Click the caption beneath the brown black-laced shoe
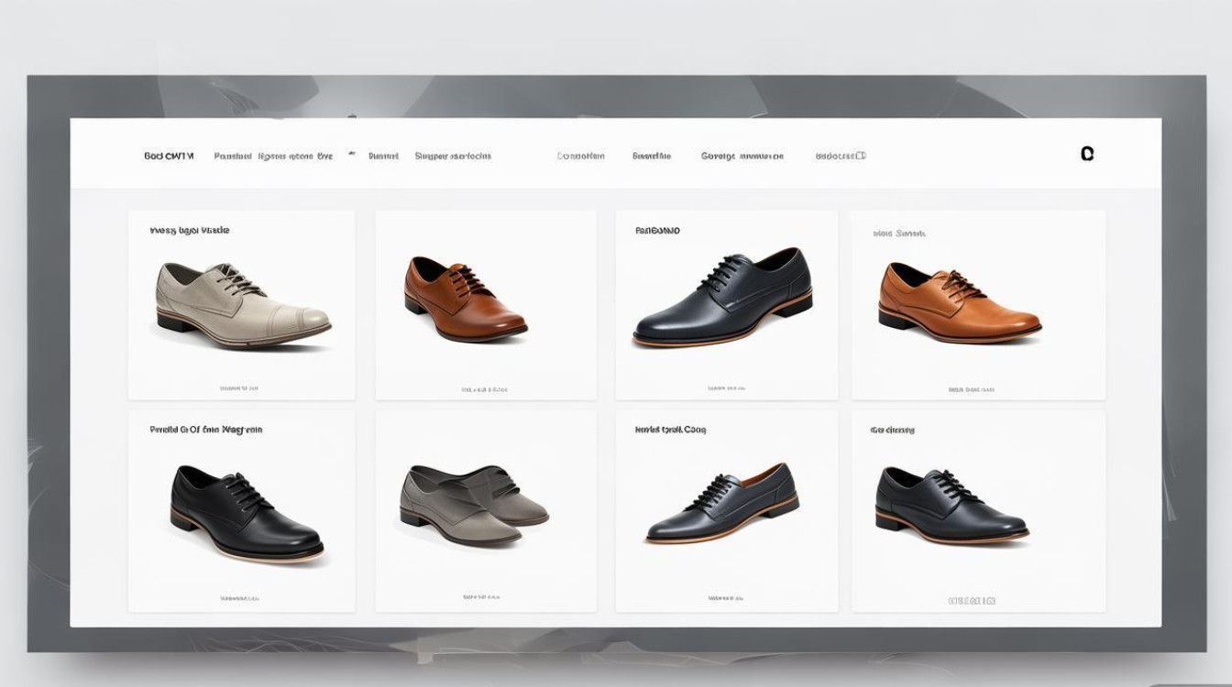This screenshot has width=1232, height=687. pos(485,389)
